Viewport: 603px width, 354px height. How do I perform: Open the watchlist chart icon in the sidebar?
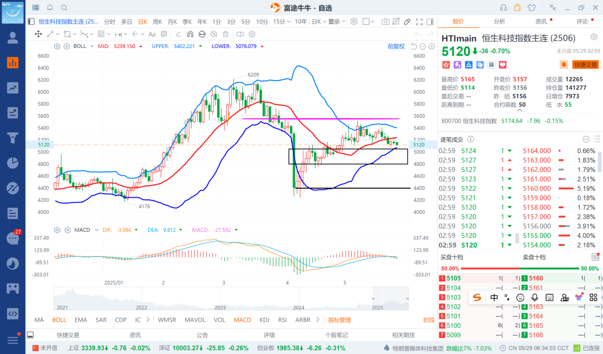pos(13,63)
